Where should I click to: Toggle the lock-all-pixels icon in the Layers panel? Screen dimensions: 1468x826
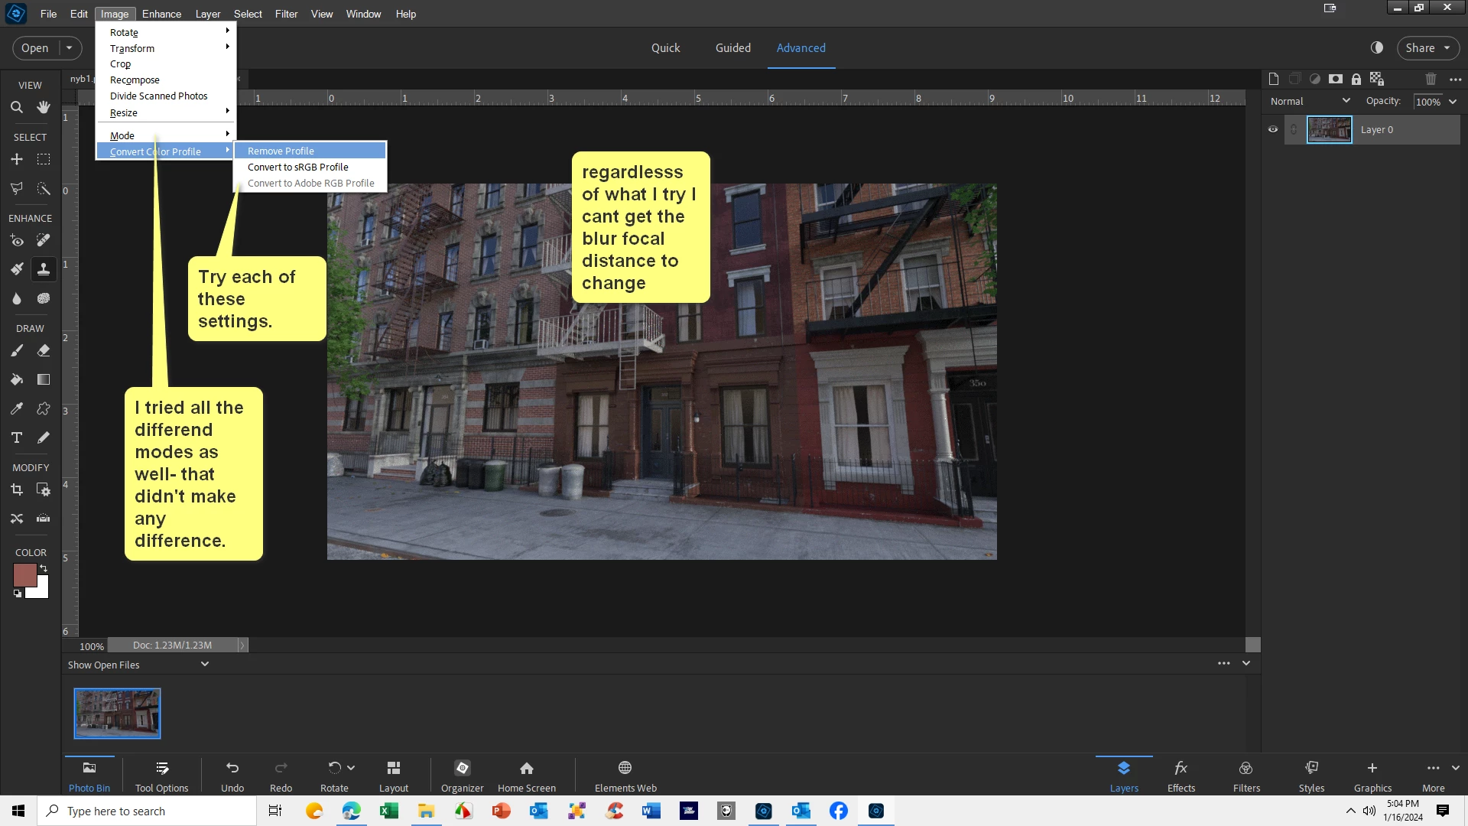(1356, 79)
